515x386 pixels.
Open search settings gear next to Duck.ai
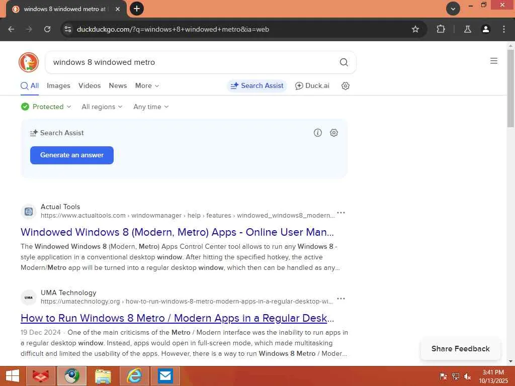[x=345, y=85]
